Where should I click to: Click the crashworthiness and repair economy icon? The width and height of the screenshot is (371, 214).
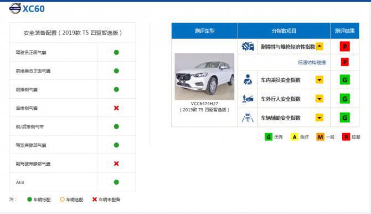[x=248, y=46]
